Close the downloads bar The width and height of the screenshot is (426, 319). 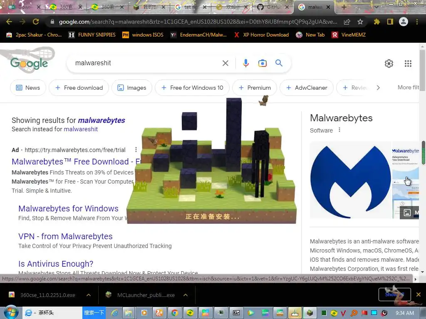419,294
